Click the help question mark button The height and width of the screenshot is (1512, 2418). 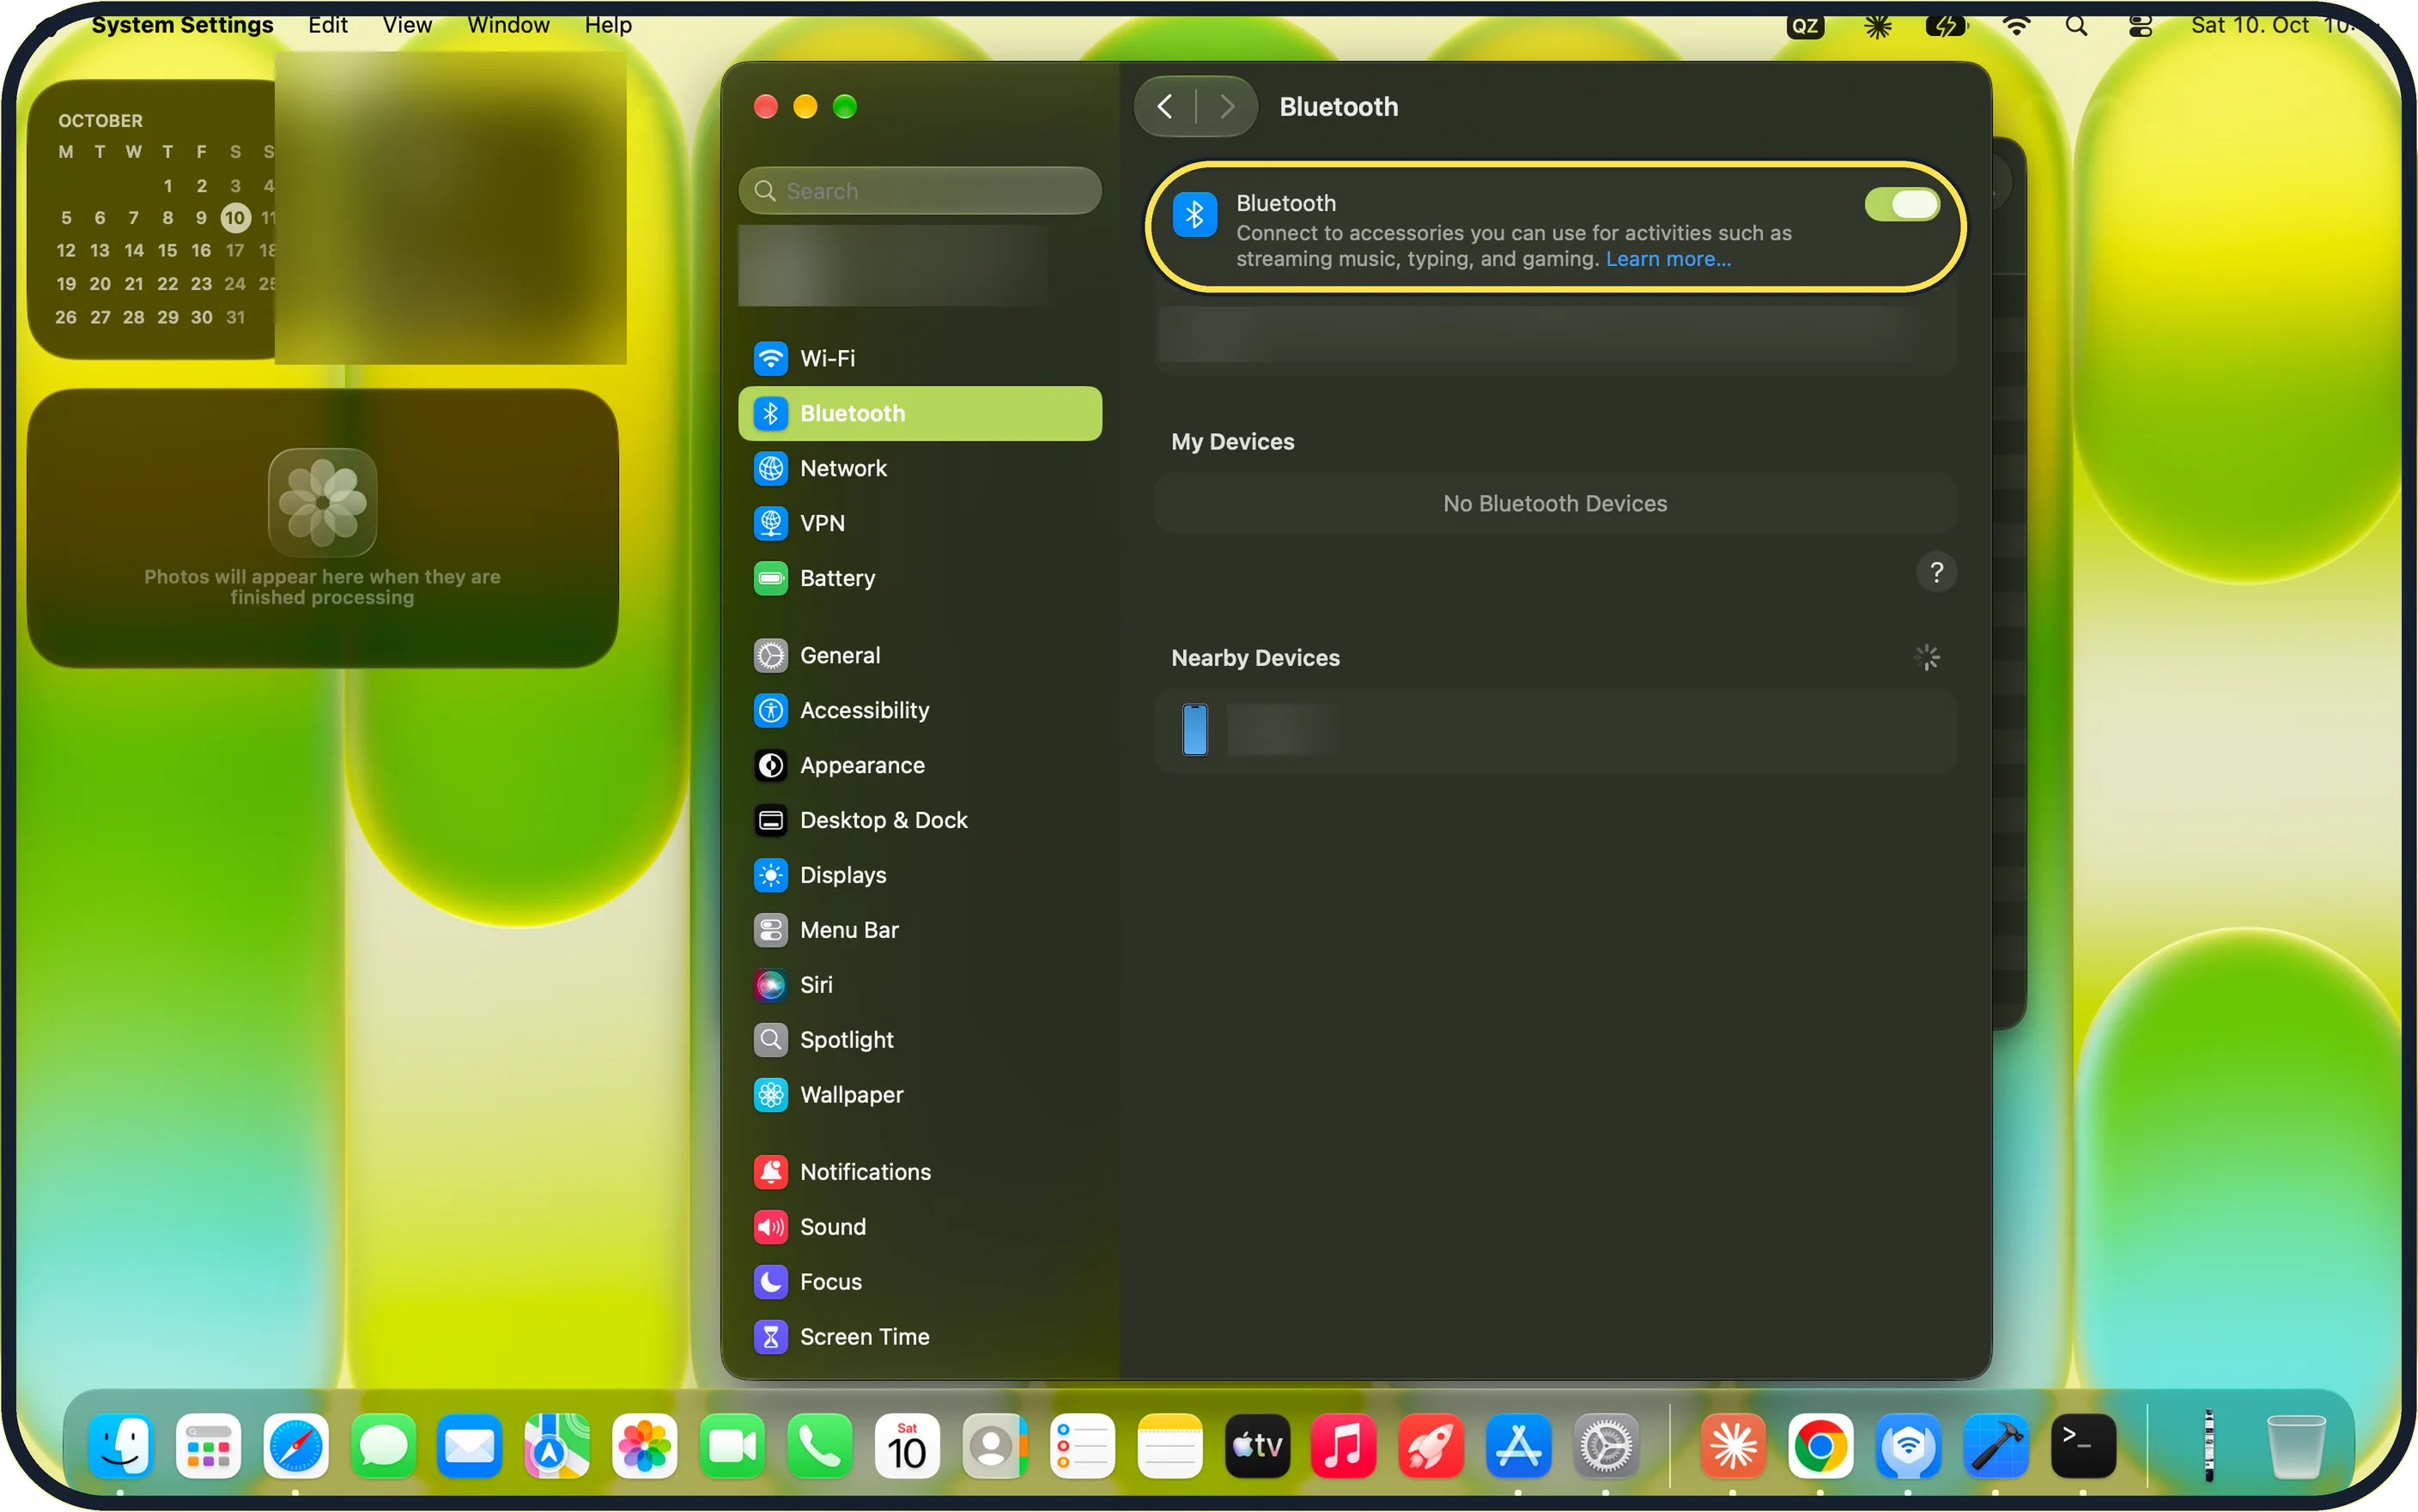1935,572
